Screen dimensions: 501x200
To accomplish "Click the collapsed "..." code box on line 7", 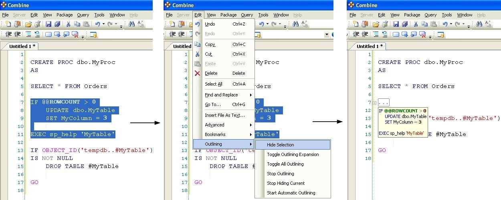I will (x=384, y=103).
